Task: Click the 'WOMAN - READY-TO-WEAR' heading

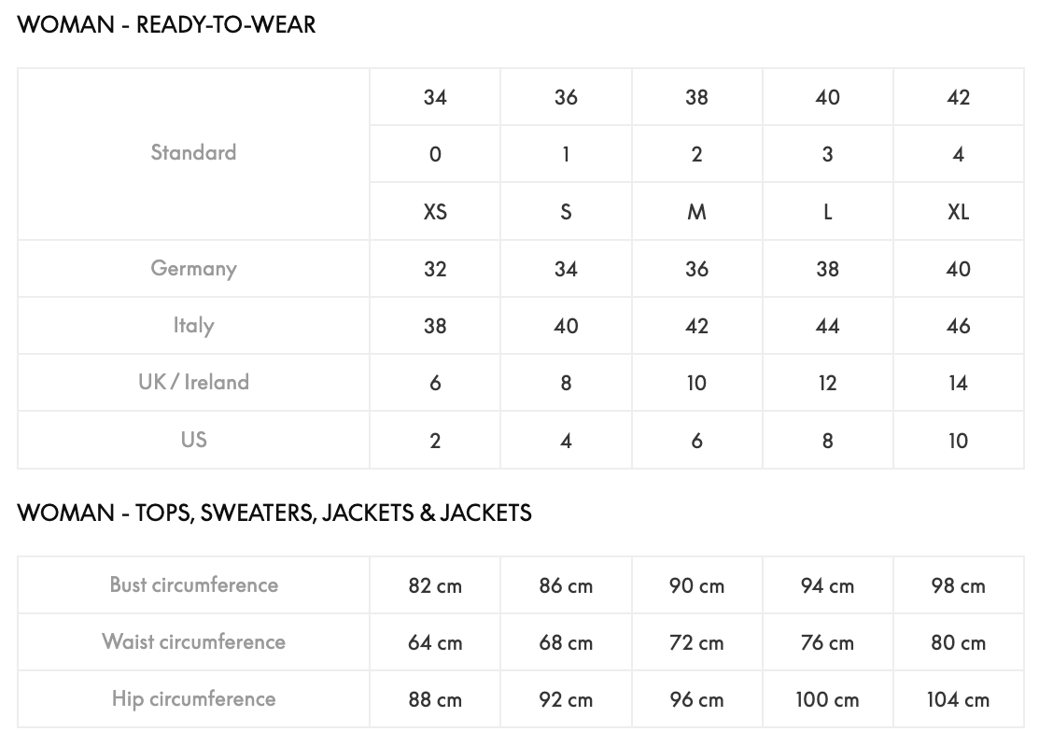Action: [x=167, y=25]
